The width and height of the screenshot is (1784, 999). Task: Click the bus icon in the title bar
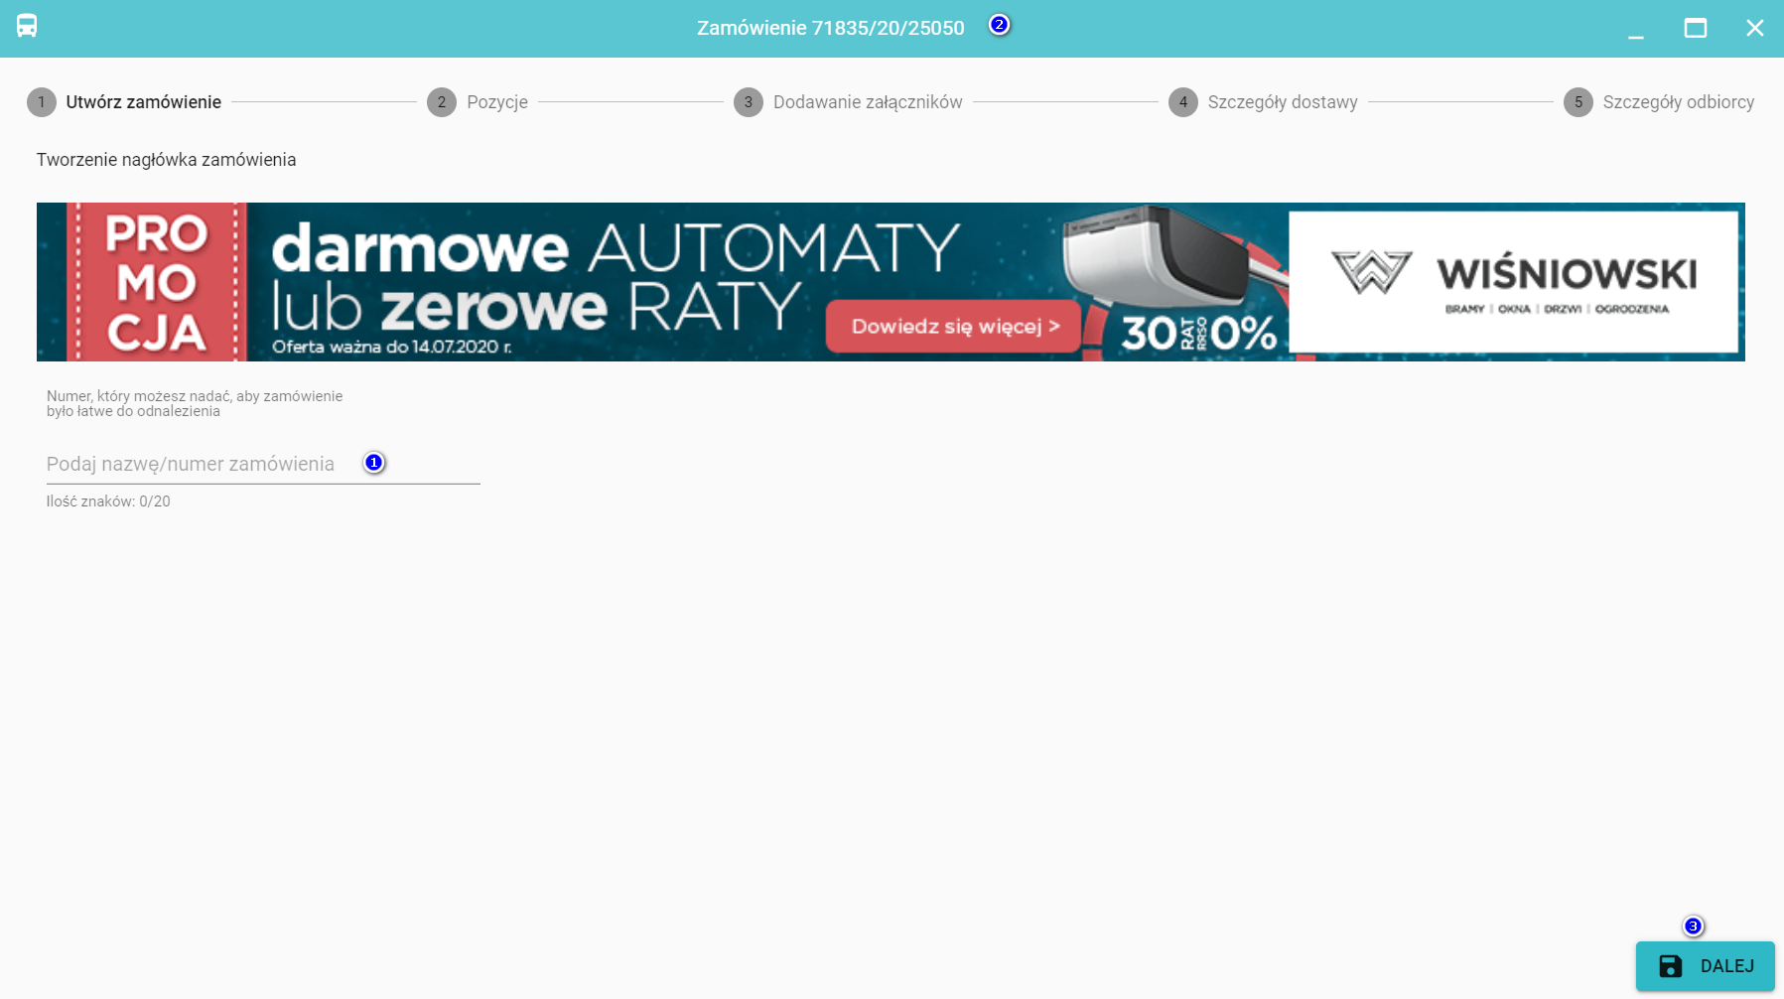(x=27, y=27)
